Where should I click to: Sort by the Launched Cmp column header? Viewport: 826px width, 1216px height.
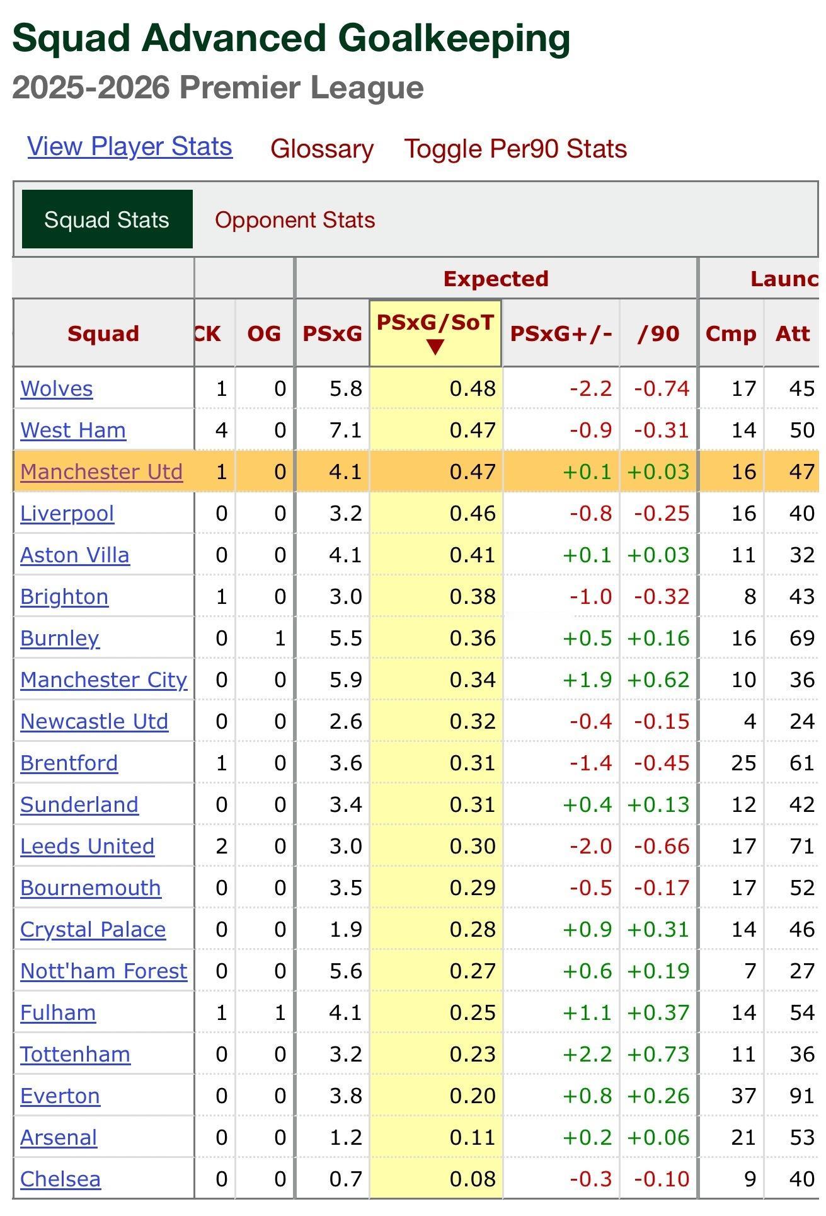click(x=731, y=333)
